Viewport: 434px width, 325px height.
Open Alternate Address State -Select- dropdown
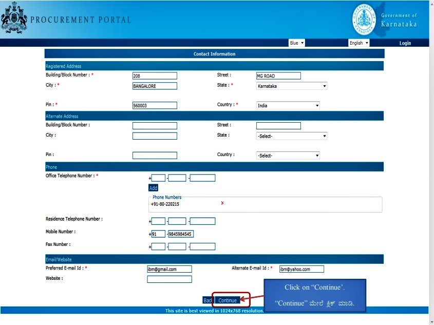[292, 136]
